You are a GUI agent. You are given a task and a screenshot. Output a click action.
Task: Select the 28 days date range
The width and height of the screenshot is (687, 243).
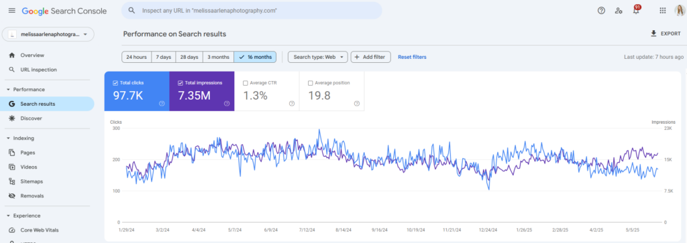[x=189, y=58]
